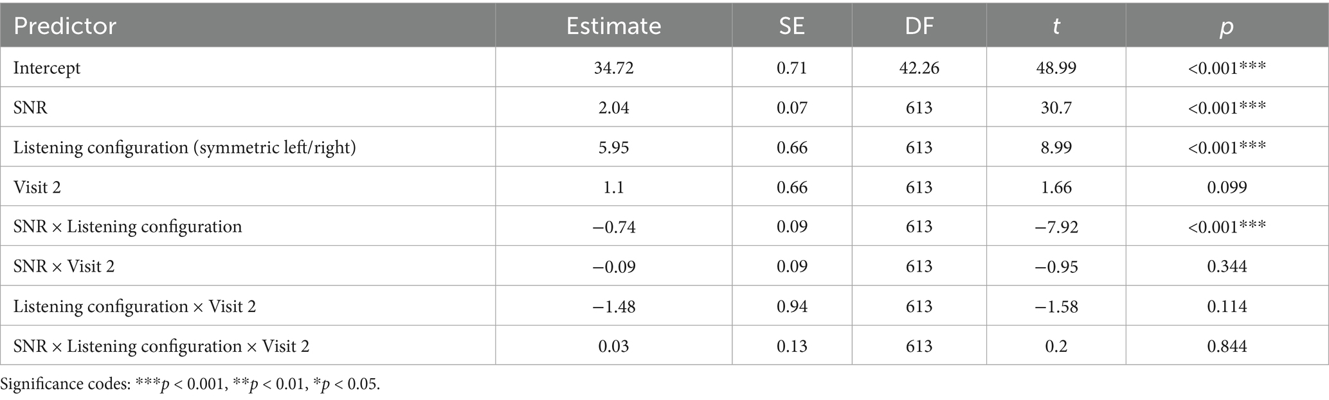Click the p value 0.099
This screenshot has width=1329, height=400.
[1227, 187]
